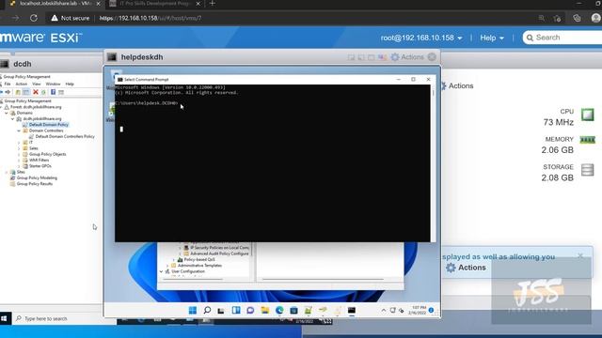
Task: Open File Explorer on Windows 11 taskbar
Action: click(265, 310)
